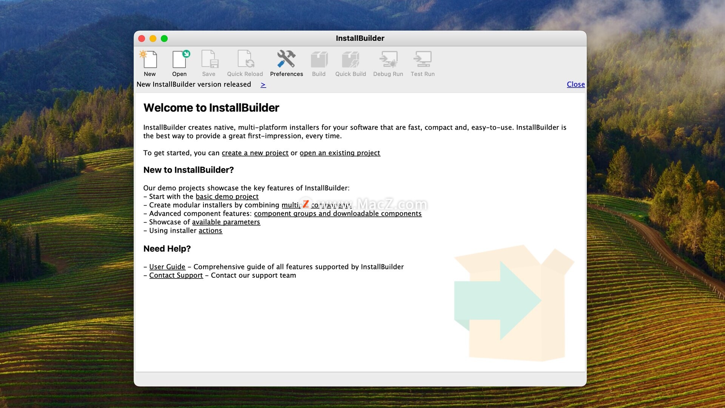Click 'open an existing project' link
This screenshot has width=725, height=408.
(x=340, y=153)
